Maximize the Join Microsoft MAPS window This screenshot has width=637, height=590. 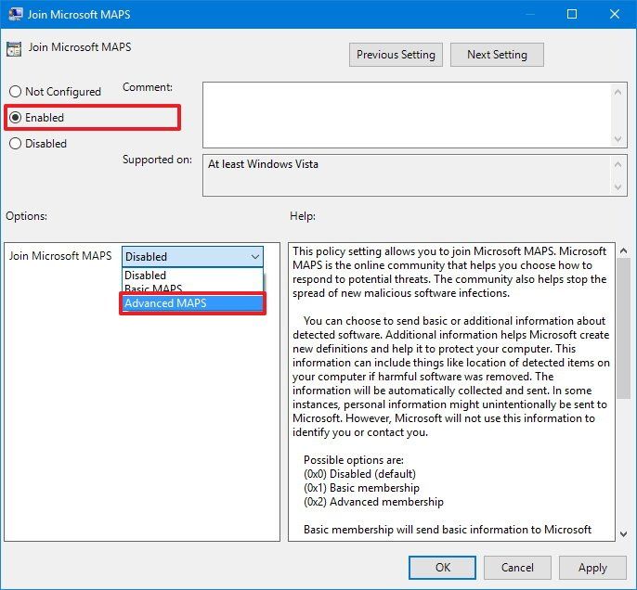(572, 14)
